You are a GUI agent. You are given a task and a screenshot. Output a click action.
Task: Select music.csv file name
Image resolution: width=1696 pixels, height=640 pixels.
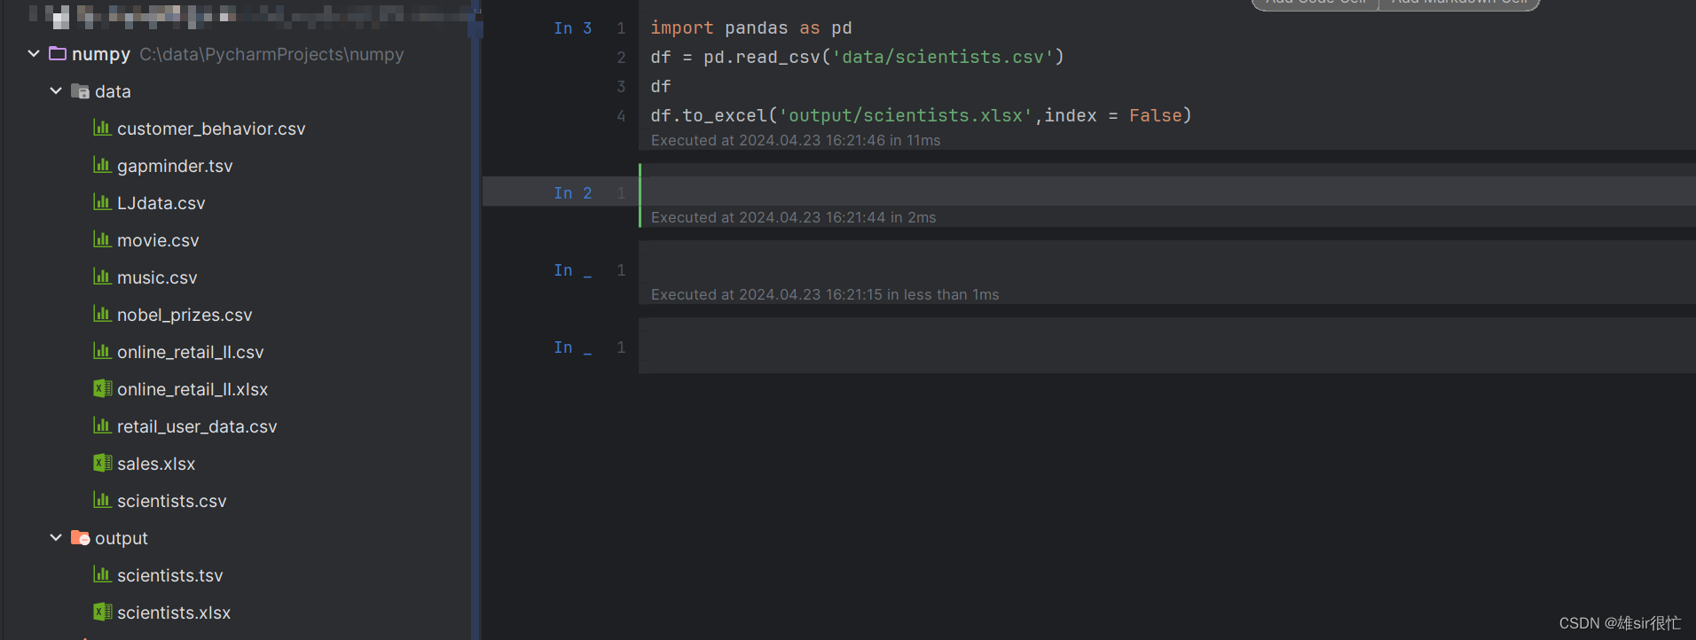[157, 277]
